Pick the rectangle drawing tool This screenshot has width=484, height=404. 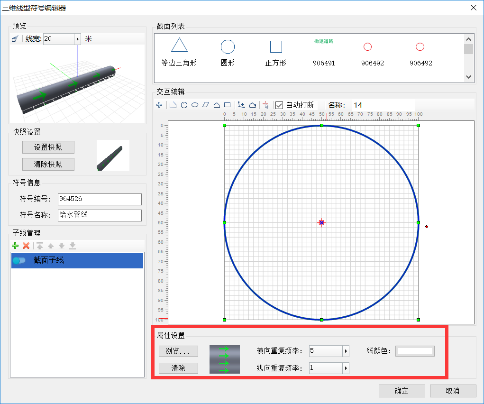tap(227, 105)
